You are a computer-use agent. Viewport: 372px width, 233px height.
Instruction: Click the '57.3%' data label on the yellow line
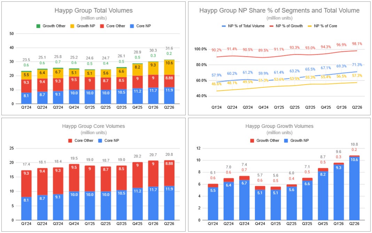pos(357,76)
